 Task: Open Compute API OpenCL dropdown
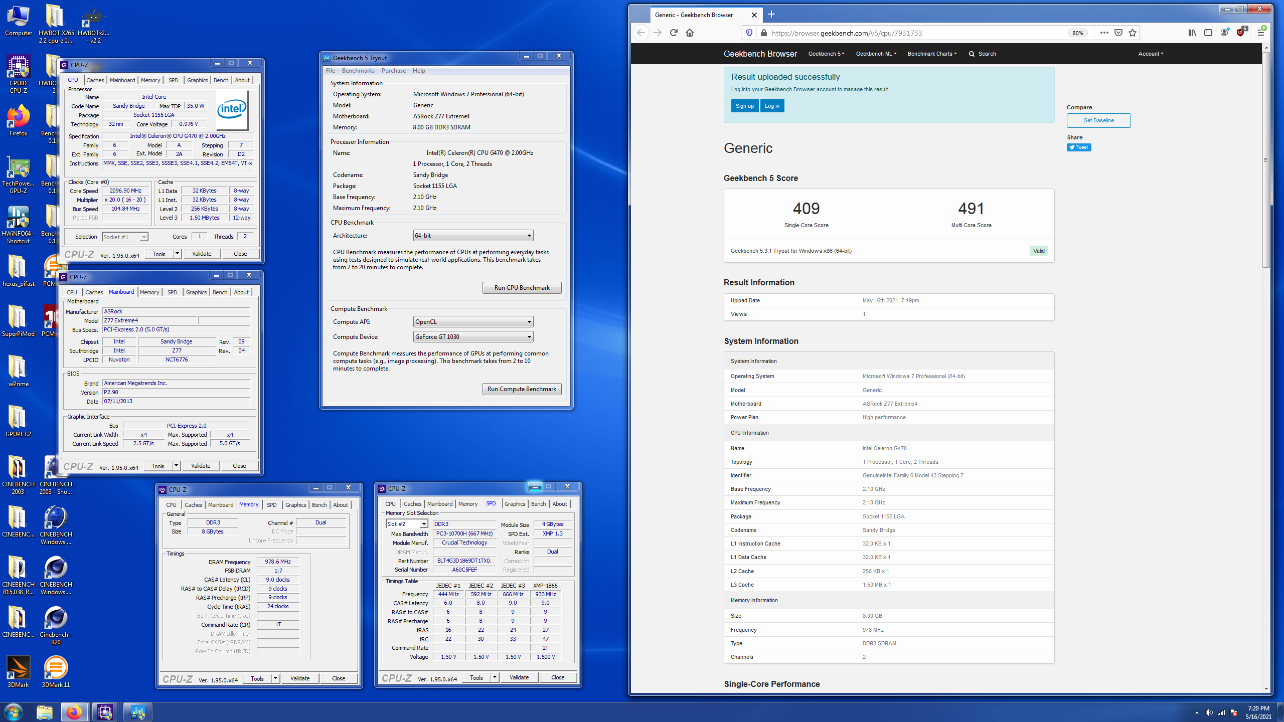tap(473, 322)
